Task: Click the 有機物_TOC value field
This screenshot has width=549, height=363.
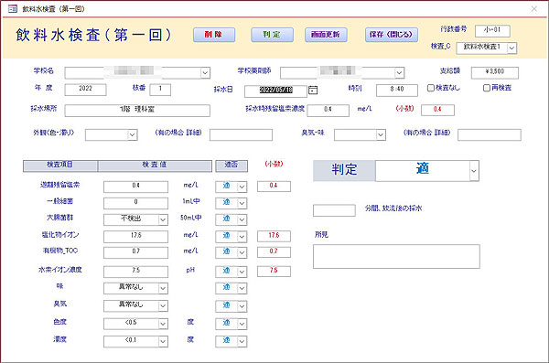Action: pos(135,252)
